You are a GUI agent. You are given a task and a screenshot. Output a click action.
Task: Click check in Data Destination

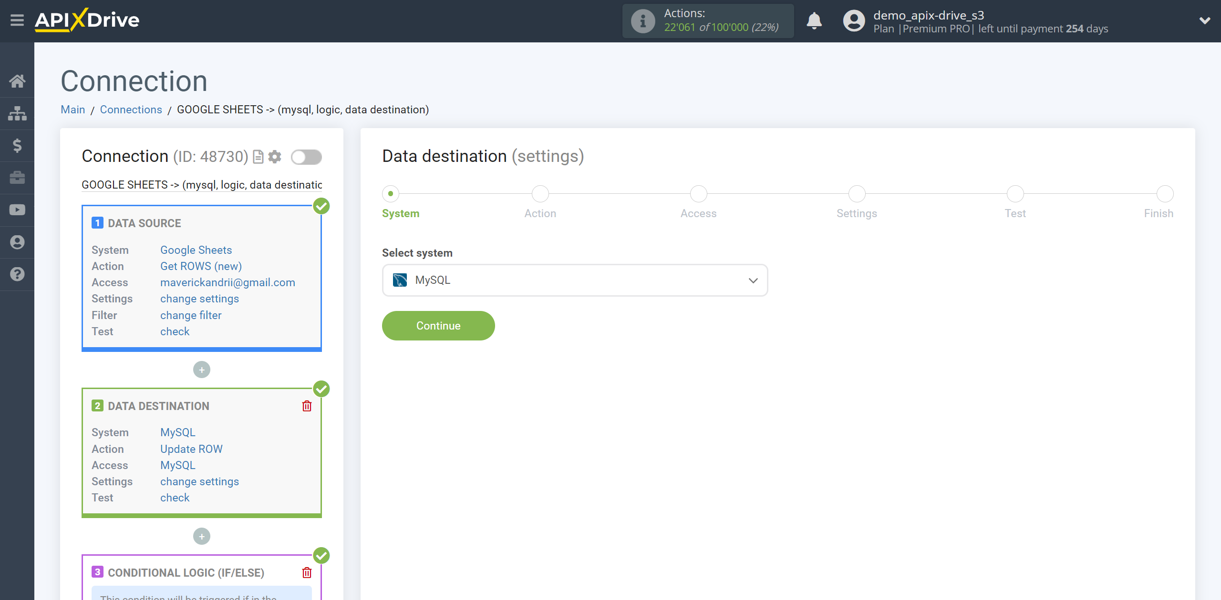pos(175,498)
